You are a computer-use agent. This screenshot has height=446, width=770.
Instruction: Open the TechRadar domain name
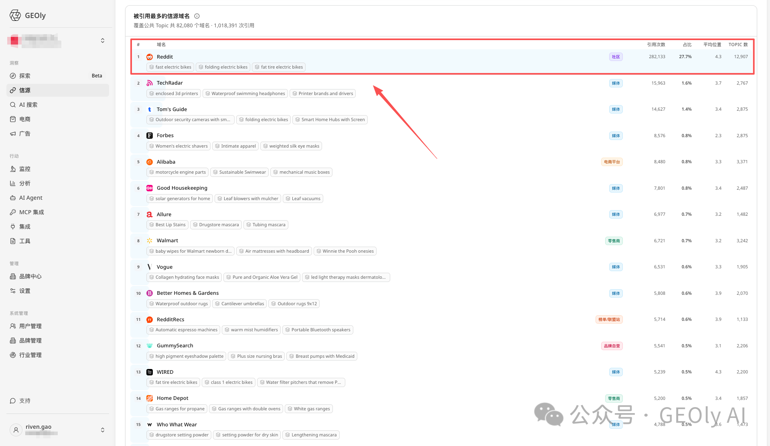coord(170,83)
